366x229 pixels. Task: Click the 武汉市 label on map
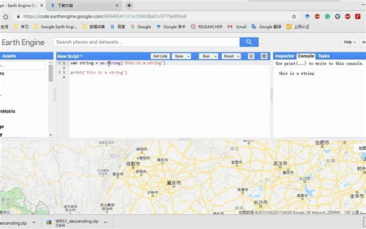pos(280,164)
